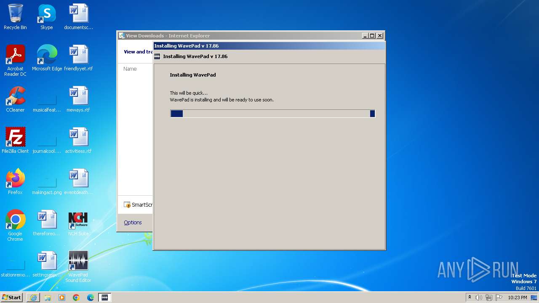Open the NCH Suite shortcut
The image size is (539, 303).
click(x=78, y=223)
